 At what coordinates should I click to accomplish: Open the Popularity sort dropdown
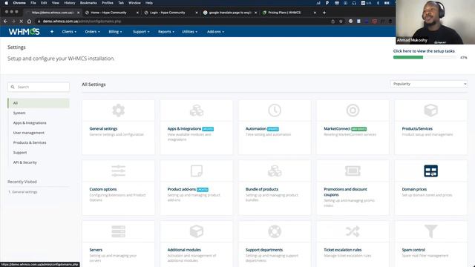(429, 84)
